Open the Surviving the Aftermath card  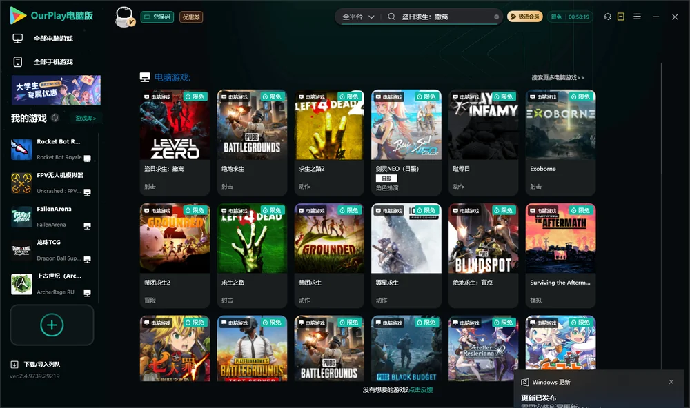[x=560, y=256]
